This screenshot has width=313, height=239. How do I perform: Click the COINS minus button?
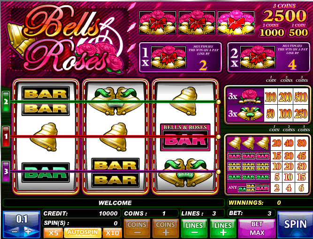point(137,228)
